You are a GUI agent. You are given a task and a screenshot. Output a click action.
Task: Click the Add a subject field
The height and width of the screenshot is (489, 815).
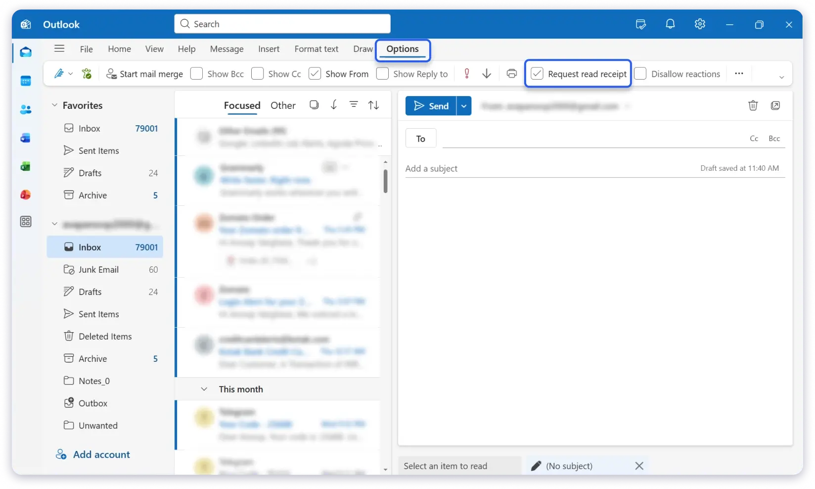(549, 168)
